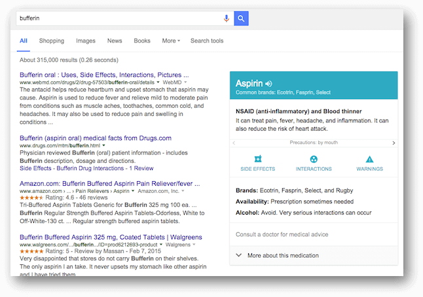Open Walgreens Bufferin Coated Tablets link

(111, 237)
